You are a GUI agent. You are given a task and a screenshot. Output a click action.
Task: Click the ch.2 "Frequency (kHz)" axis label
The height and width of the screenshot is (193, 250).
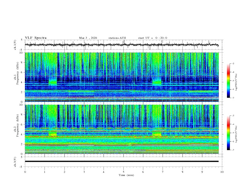tap(18, 125)
